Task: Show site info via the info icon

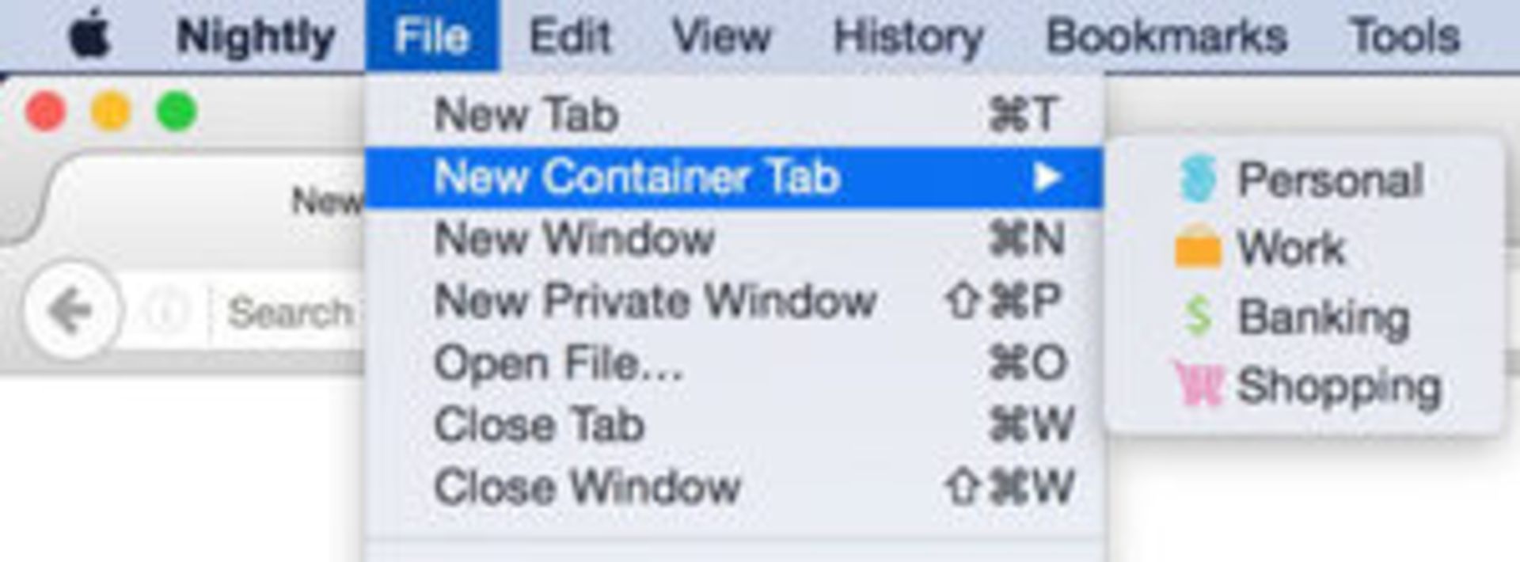Action: [165, 311]
